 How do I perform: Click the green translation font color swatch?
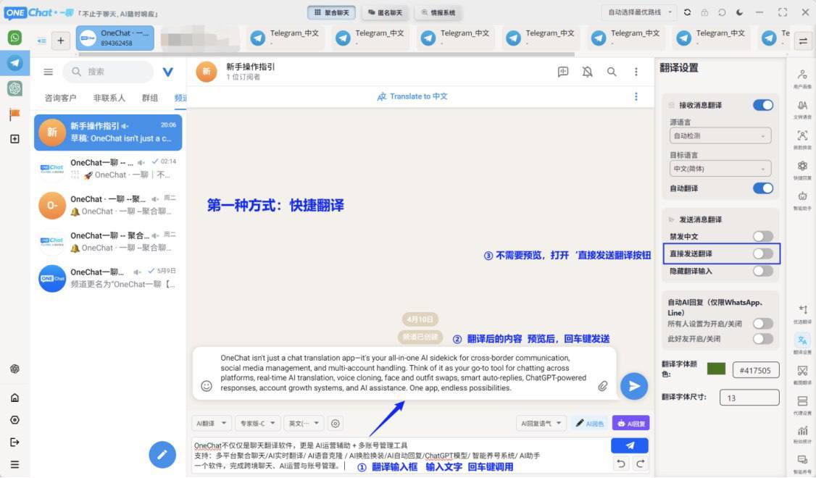[717, 369]
